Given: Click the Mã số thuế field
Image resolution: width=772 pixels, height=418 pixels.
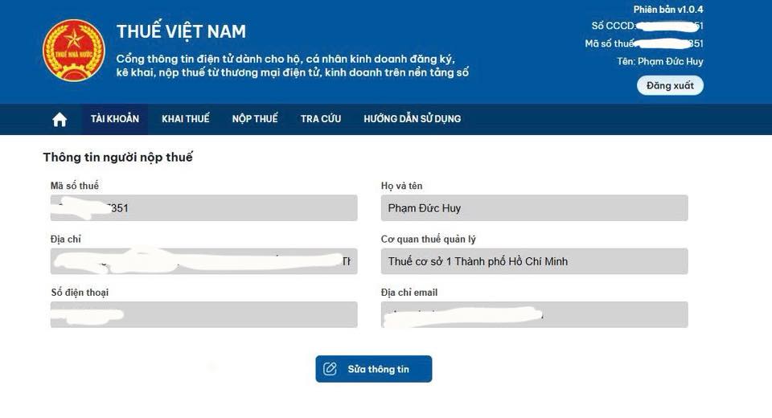Looking at the screenshot, I should point(203,207).
